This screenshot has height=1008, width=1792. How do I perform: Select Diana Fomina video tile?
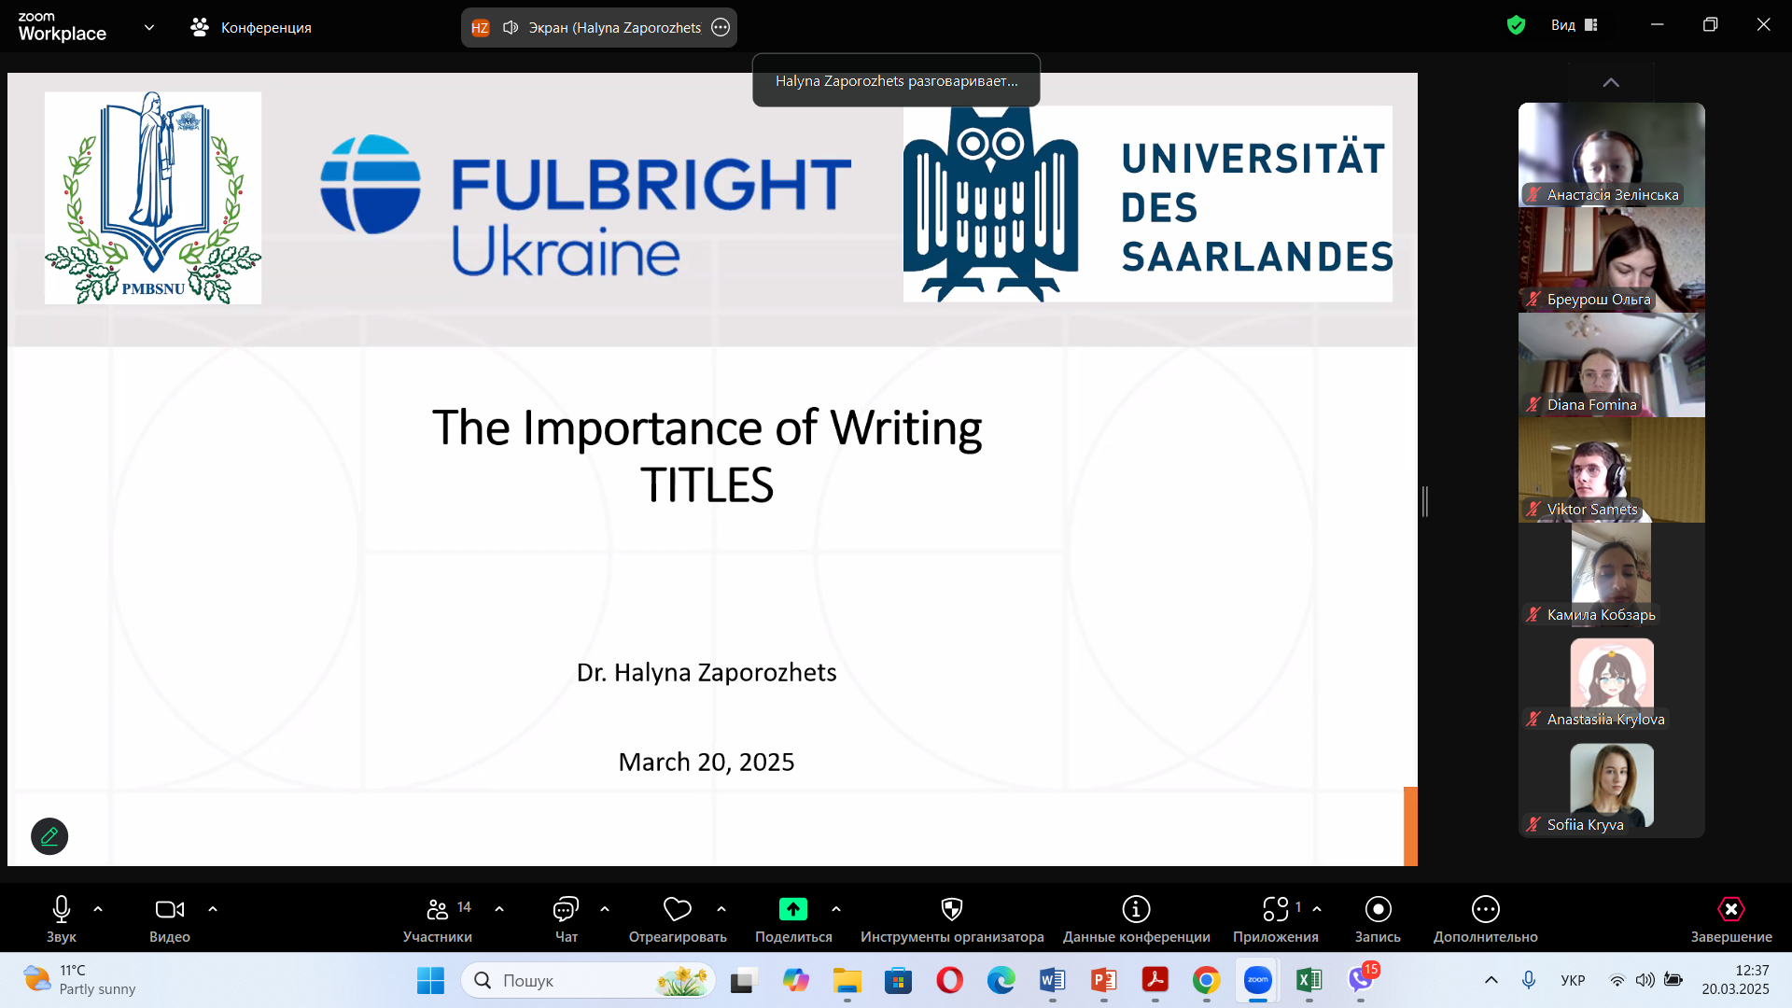1611,365
